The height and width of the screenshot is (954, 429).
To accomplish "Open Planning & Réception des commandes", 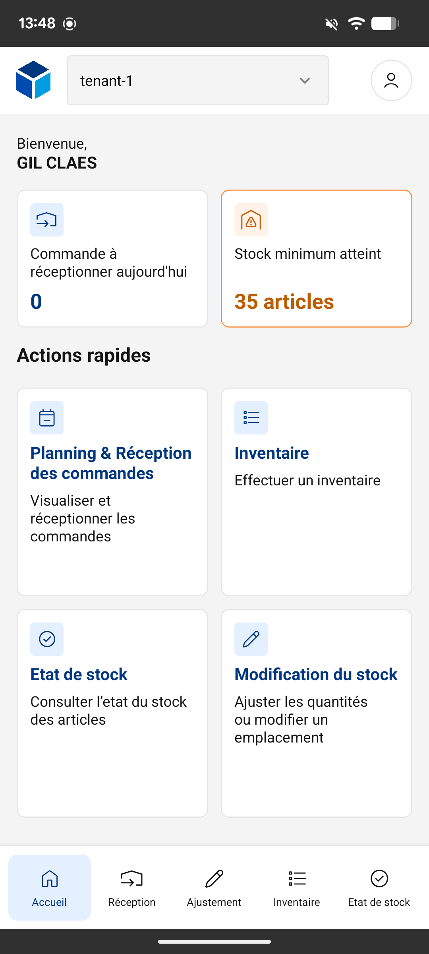I will (x=111, y=463).
